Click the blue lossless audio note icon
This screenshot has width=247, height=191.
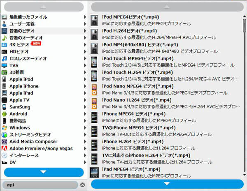[x=5, y=58]
